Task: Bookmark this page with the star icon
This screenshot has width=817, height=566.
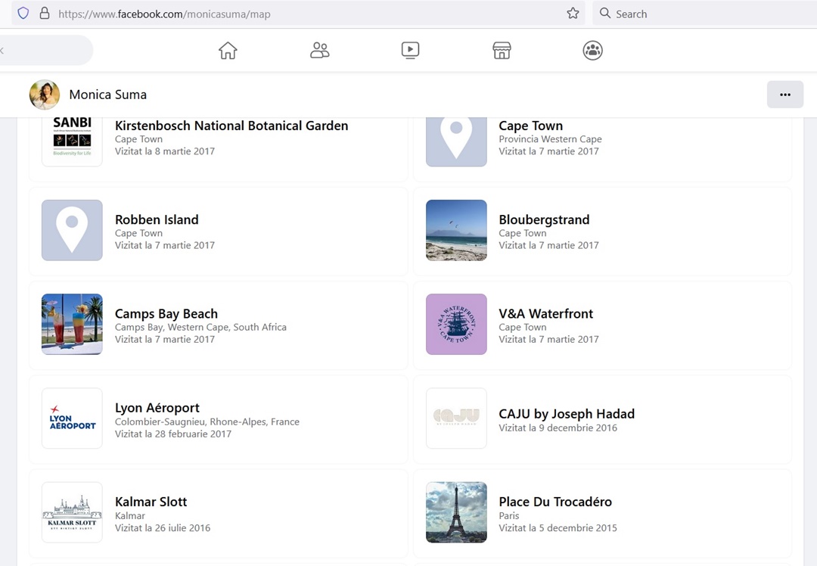Action: click(x=573, y=14)
